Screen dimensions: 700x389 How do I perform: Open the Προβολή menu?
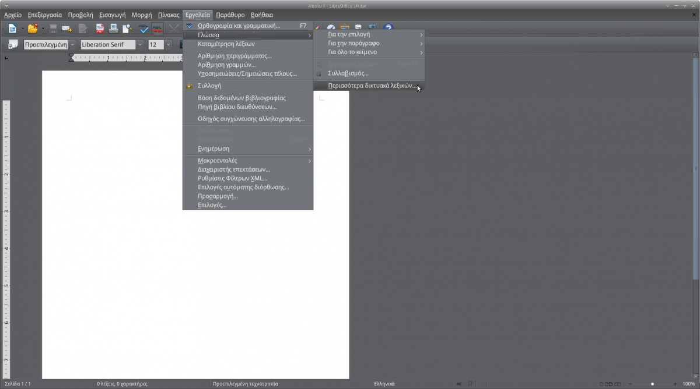(x=80, y=15)
